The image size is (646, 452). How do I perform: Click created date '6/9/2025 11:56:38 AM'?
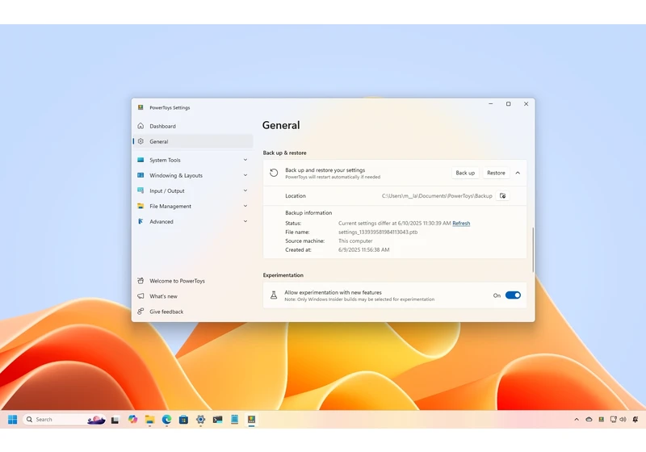[x=364, y=250]
